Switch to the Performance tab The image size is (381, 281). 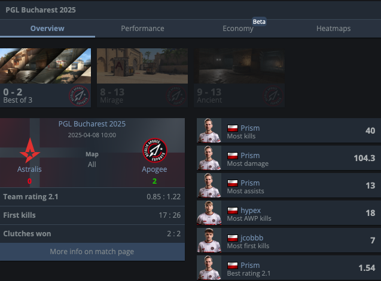click(142, 29)
